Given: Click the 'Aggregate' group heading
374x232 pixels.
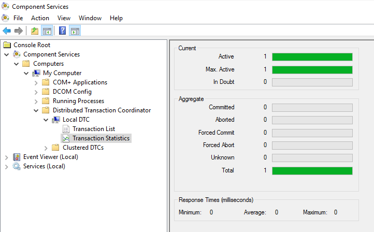Looking at the screenshot, I should [x=191, y=99].
